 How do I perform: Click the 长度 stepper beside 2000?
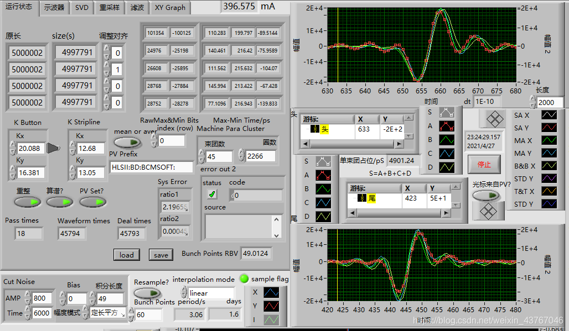532,102
